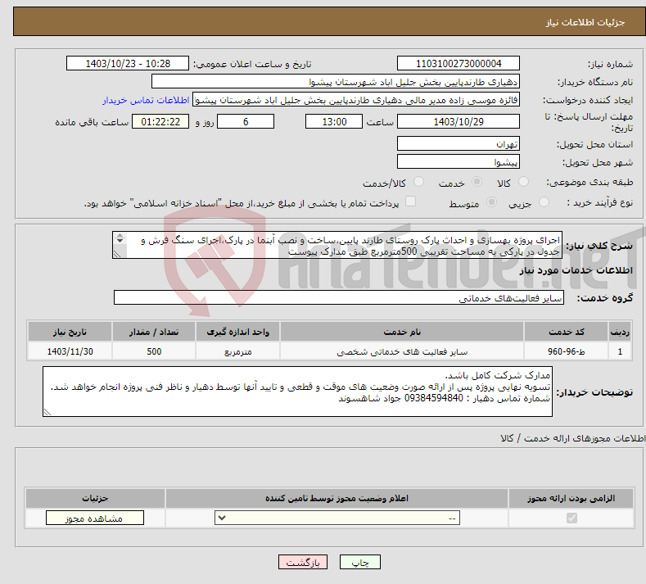
Task: Click the جزئیات اطلاعات نیاز page header
Action: 585,22
